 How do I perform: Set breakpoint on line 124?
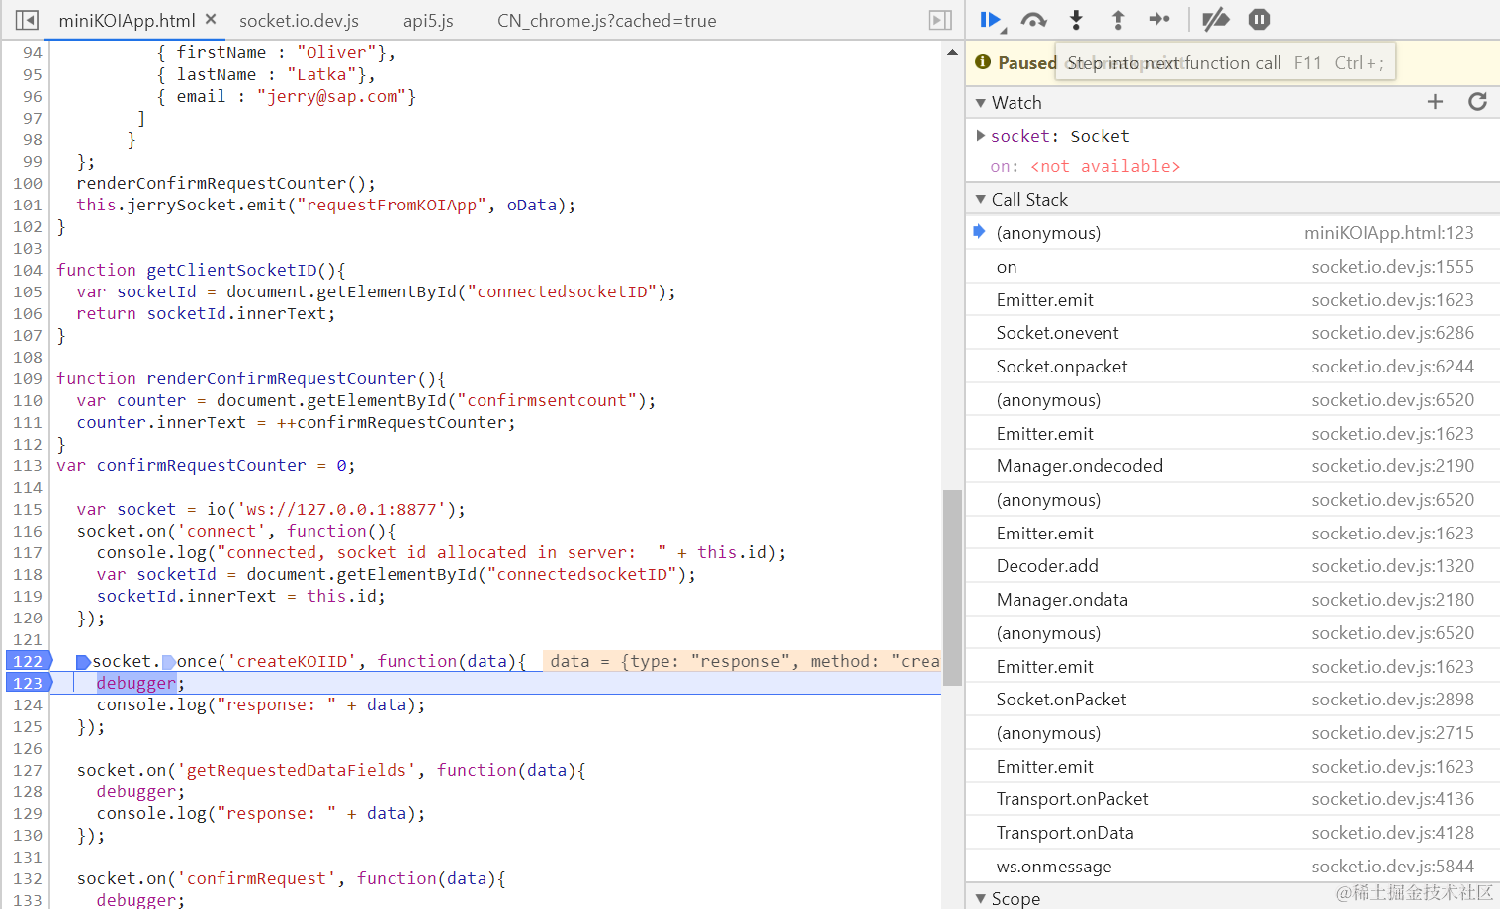[28, 704]
